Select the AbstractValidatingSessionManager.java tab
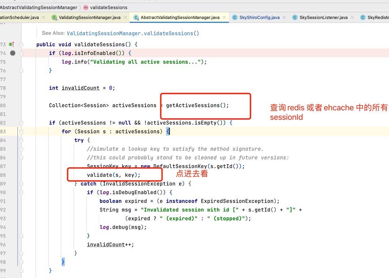 tap(180, 17)
